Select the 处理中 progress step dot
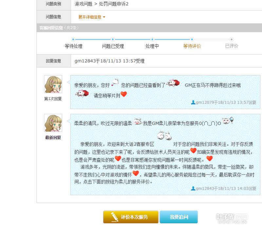Image resolution: width=262 pixels, height=234 pixels. pos(152,39)
